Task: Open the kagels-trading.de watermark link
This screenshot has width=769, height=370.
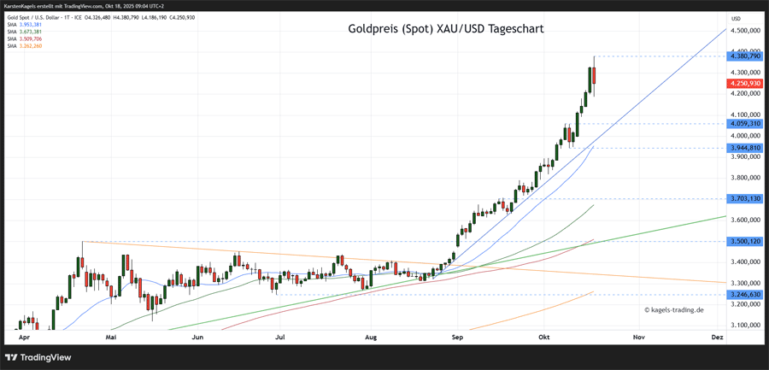Action: tap(673, 309)
